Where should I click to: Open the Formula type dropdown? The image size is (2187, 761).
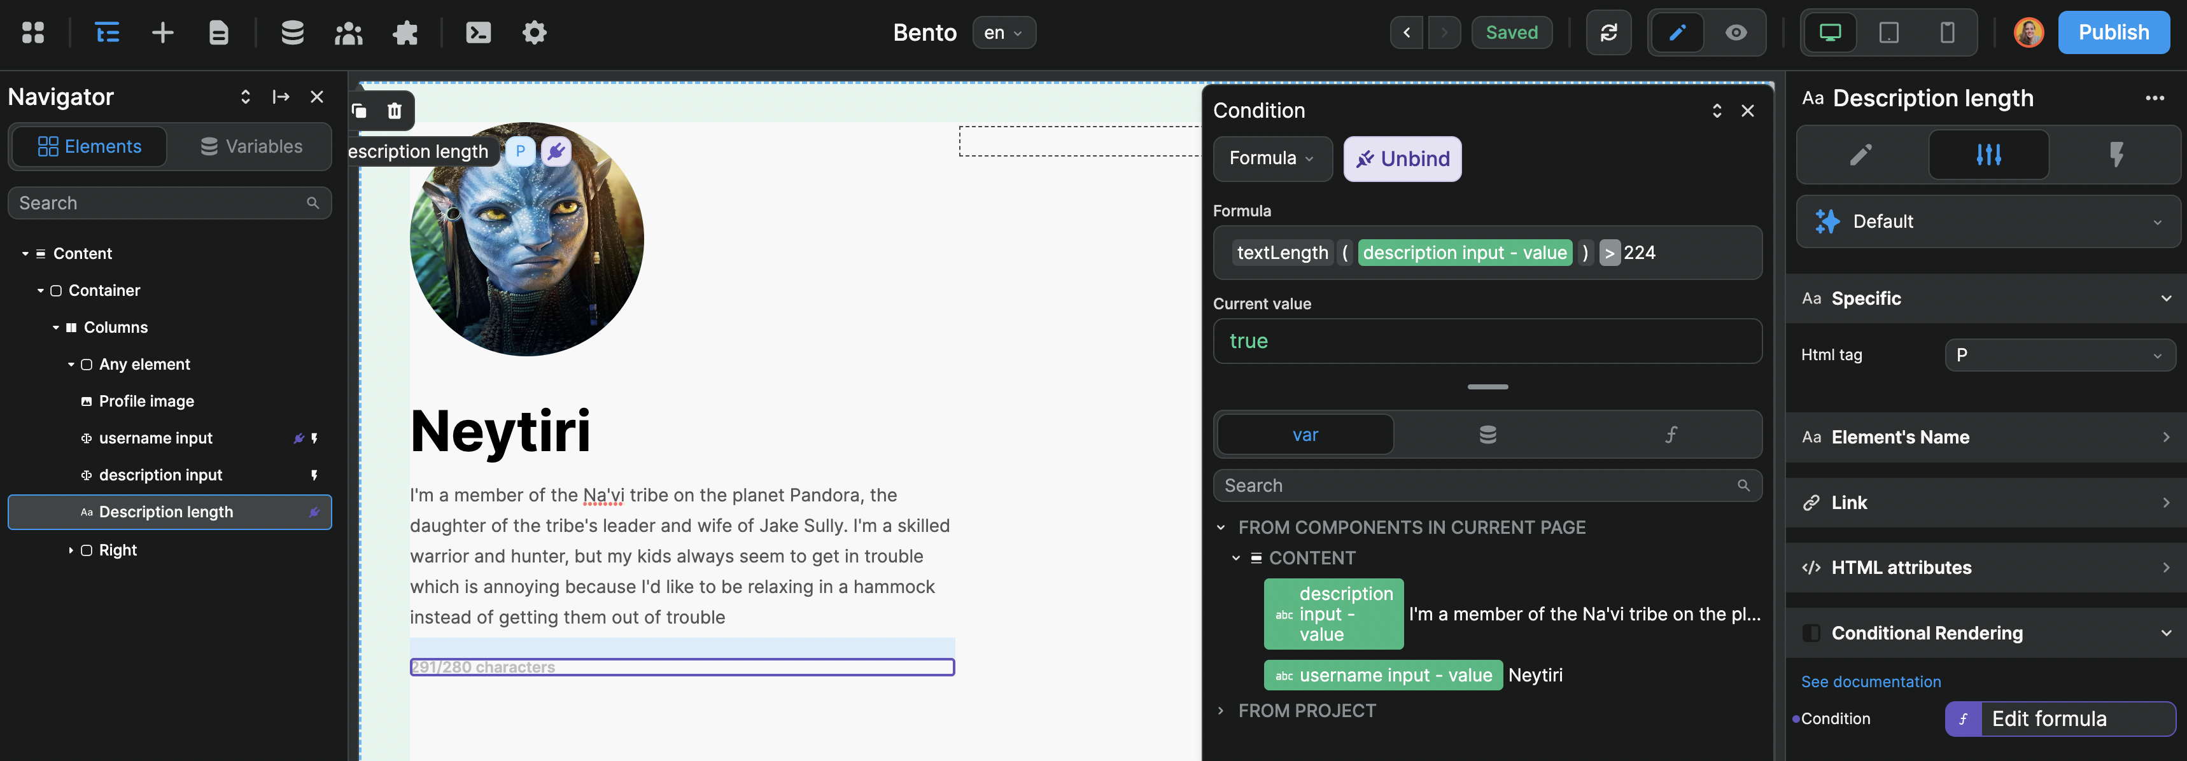pyautogui.click(x=1272, y=158)
